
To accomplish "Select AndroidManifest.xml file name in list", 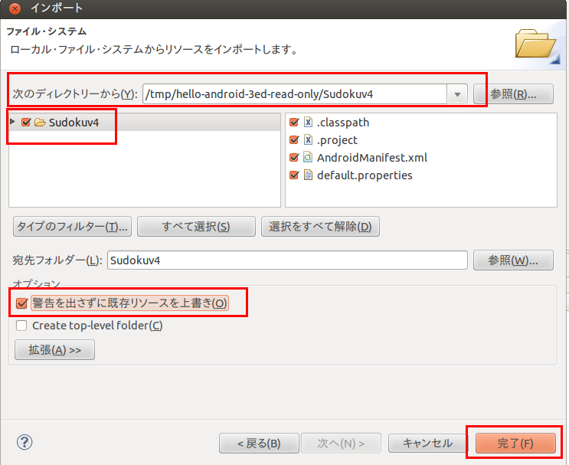I will 372,158.
